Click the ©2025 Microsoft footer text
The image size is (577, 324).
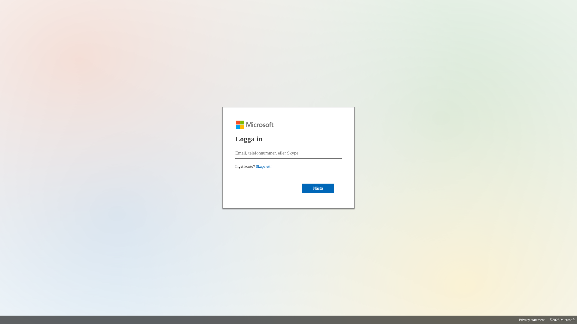coord(562,320)
